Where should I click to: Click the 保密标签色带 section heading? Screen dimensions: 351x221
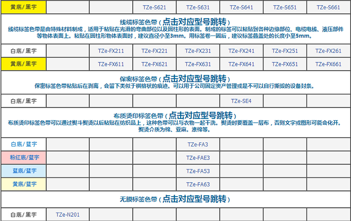click(175, 79)
